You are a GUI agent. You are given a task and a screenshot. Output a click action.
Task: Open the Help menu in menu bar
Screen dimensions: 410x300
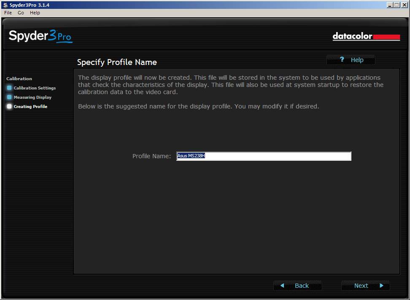click(35, 13)
